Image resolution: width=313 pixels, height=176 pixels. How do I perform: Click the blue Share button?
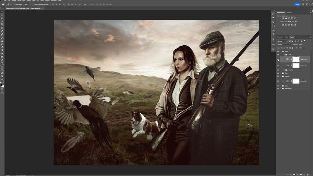(297, 4)
